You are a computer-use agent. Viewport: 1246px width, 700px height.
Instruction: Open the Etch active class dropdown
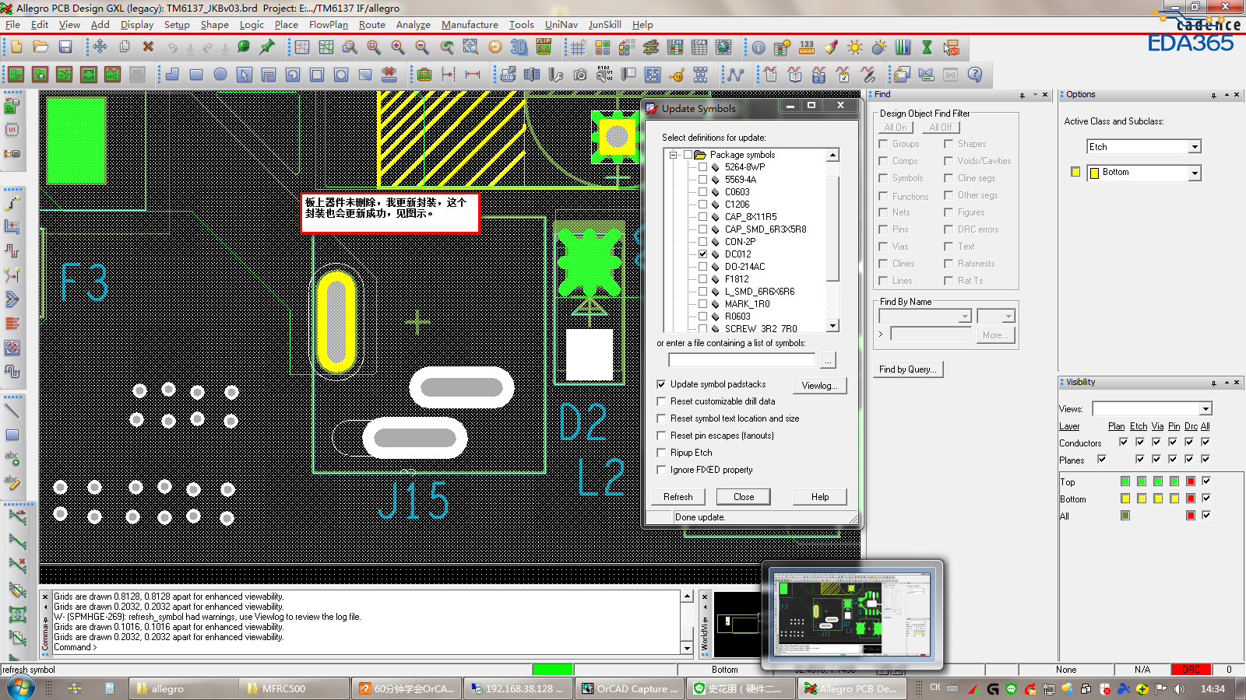coord(1195,147)
